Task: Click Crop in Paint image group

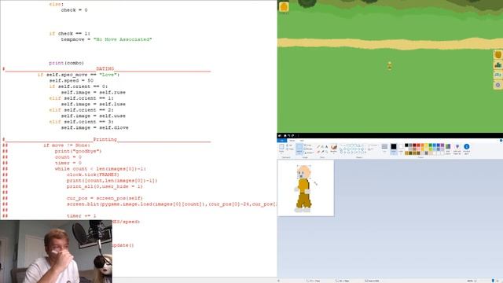Action: coord(307,145)
